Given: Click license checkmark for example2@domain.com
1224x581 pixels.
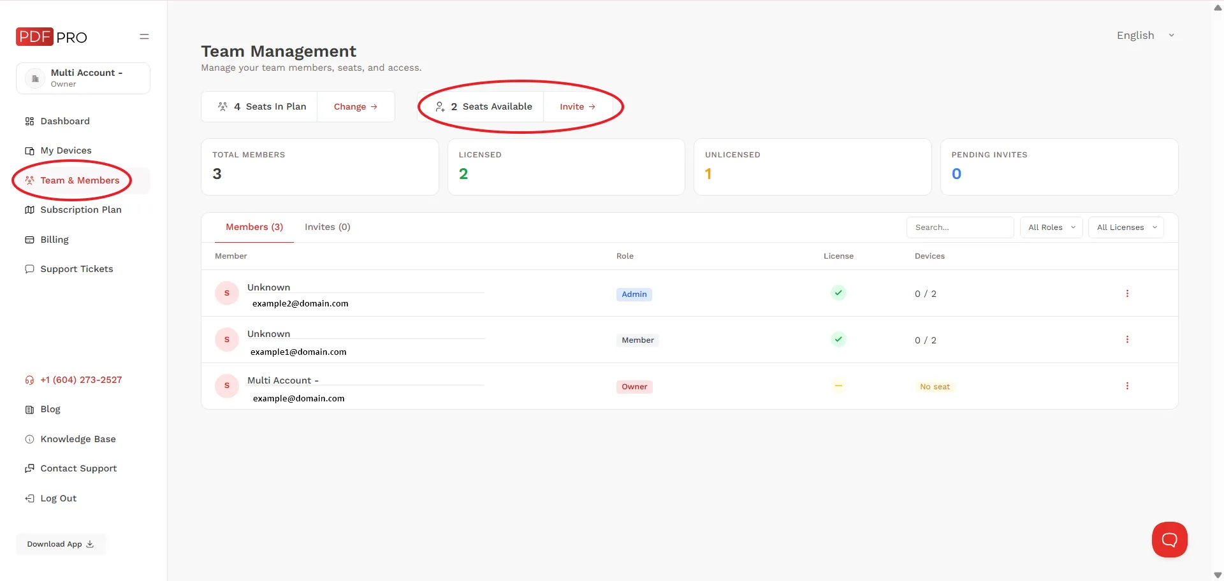Looking at the screenshot, I should [x=838, y=293].
